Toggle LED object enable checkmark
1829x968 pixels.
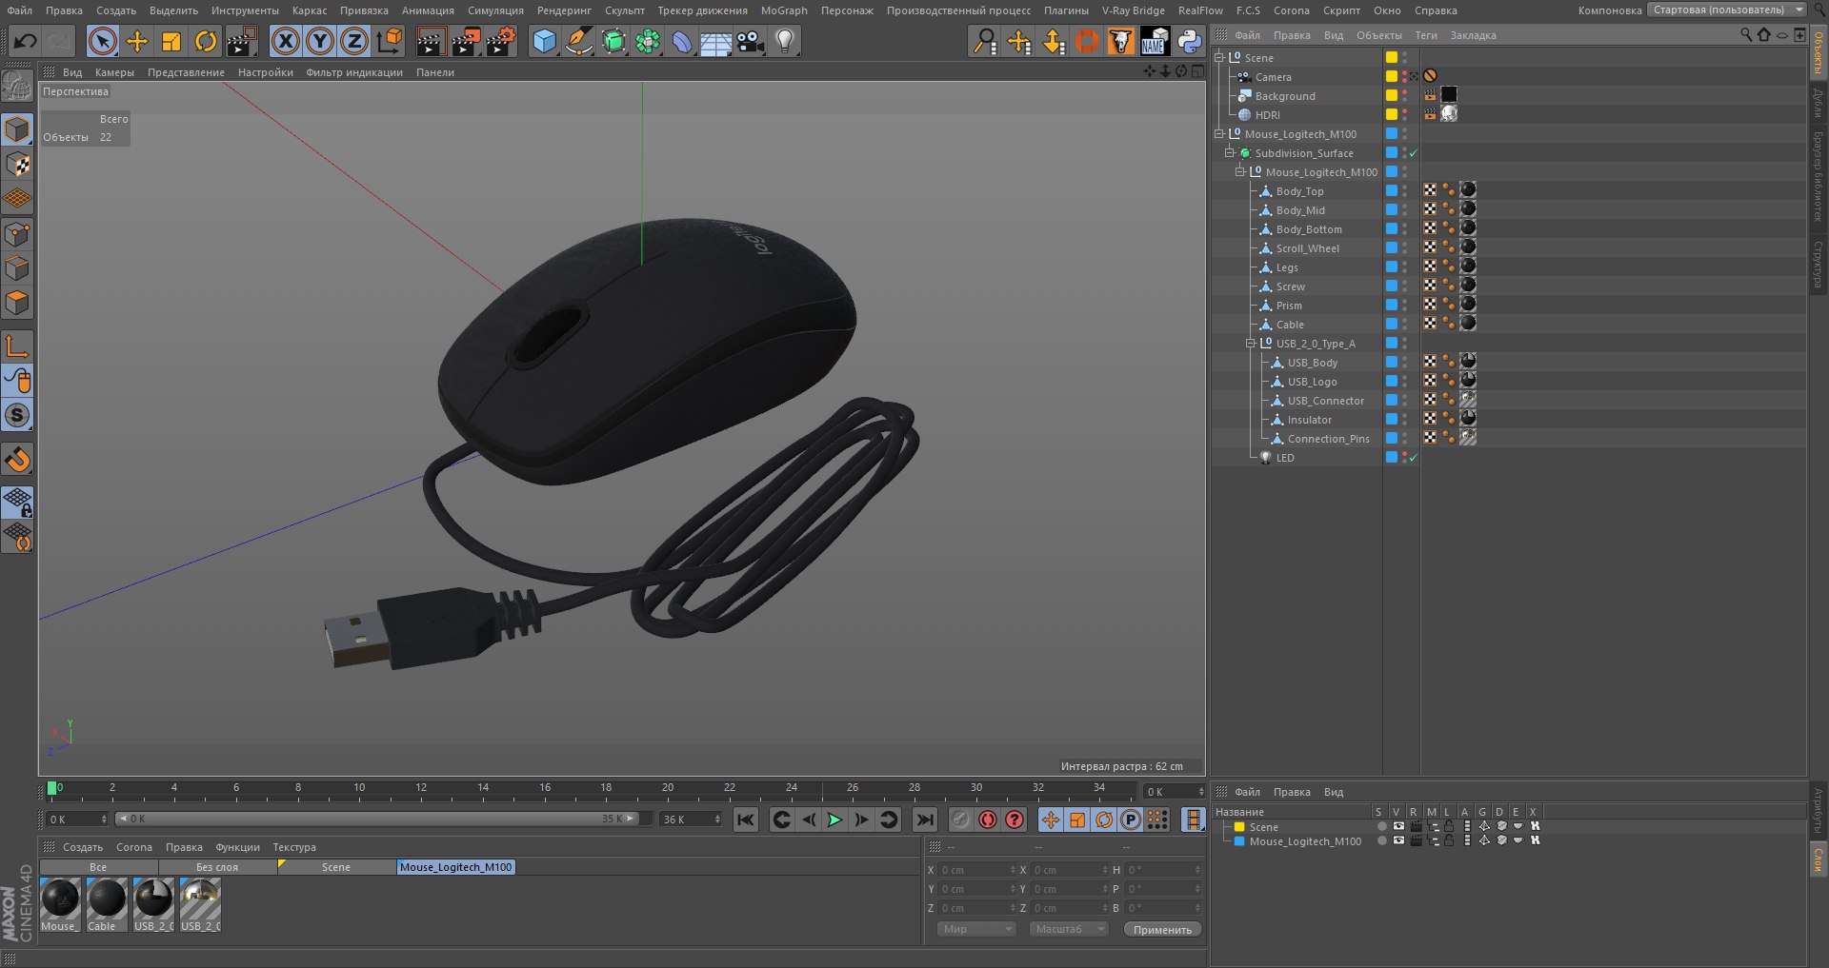point(1414,458)
